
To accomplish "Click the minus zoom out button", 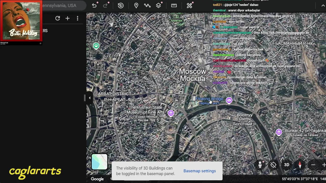I will click(313, 165).
